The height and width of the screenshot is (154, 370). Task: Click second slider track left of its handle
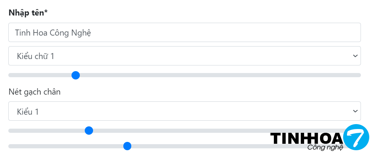point(45,131)
